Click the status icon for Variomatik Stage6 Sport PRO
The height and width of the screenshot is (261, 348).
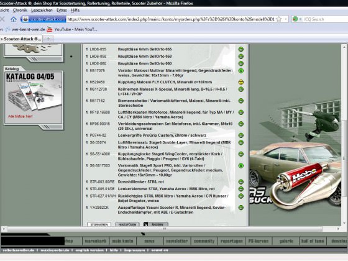[241, 165]
